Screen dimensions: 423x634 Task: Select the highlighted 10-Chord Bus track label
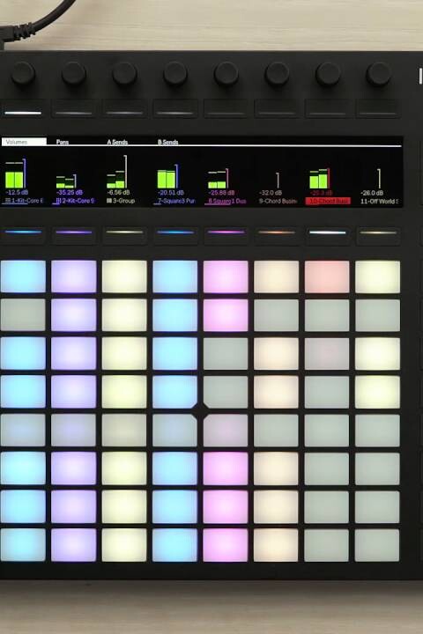tap(328, 201)
